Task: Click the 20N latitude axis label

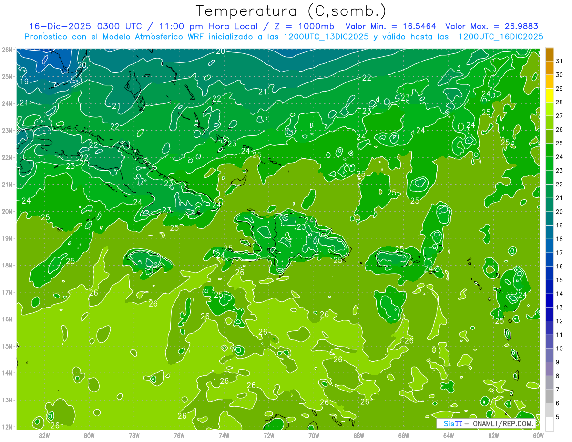Action: coord(7,211)
